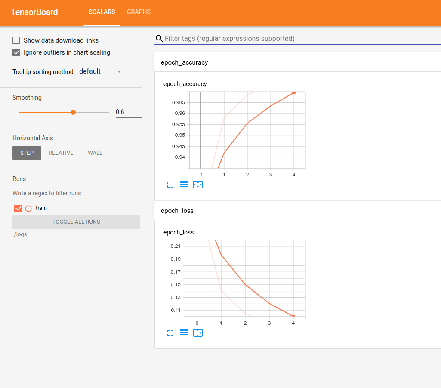Expand the epoch_loss chart to full size
The width and height of the screenshot is (441, 388).
(170, 333)
